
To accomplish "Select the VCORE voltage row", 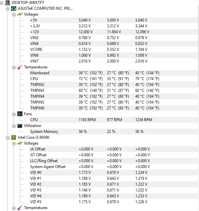I will [x=36, y=49].
